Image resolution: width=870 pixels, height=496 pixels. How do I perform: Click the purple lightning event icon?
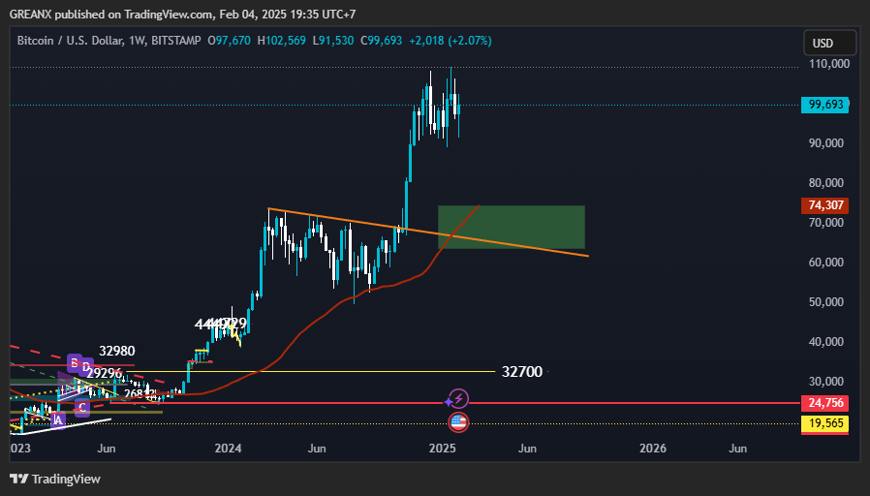457,399
